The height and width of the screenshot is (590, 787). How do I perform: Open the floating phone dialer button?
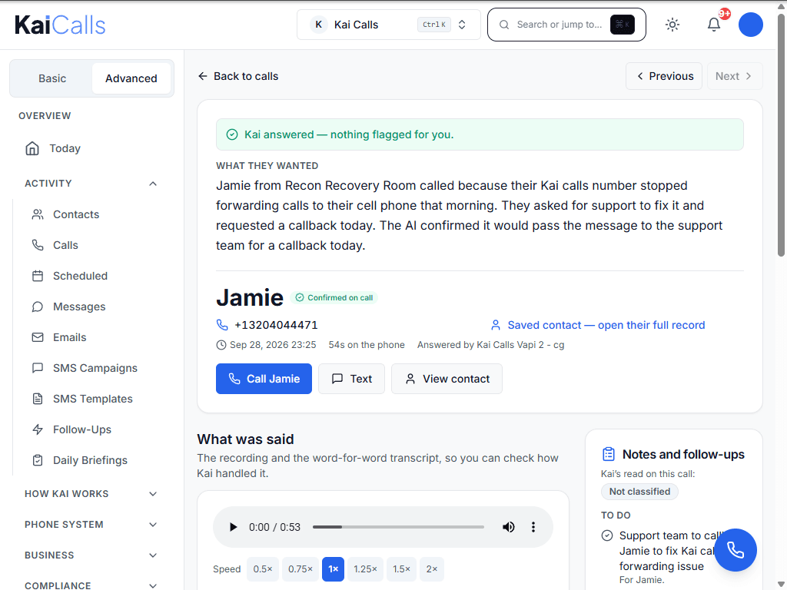736,550
